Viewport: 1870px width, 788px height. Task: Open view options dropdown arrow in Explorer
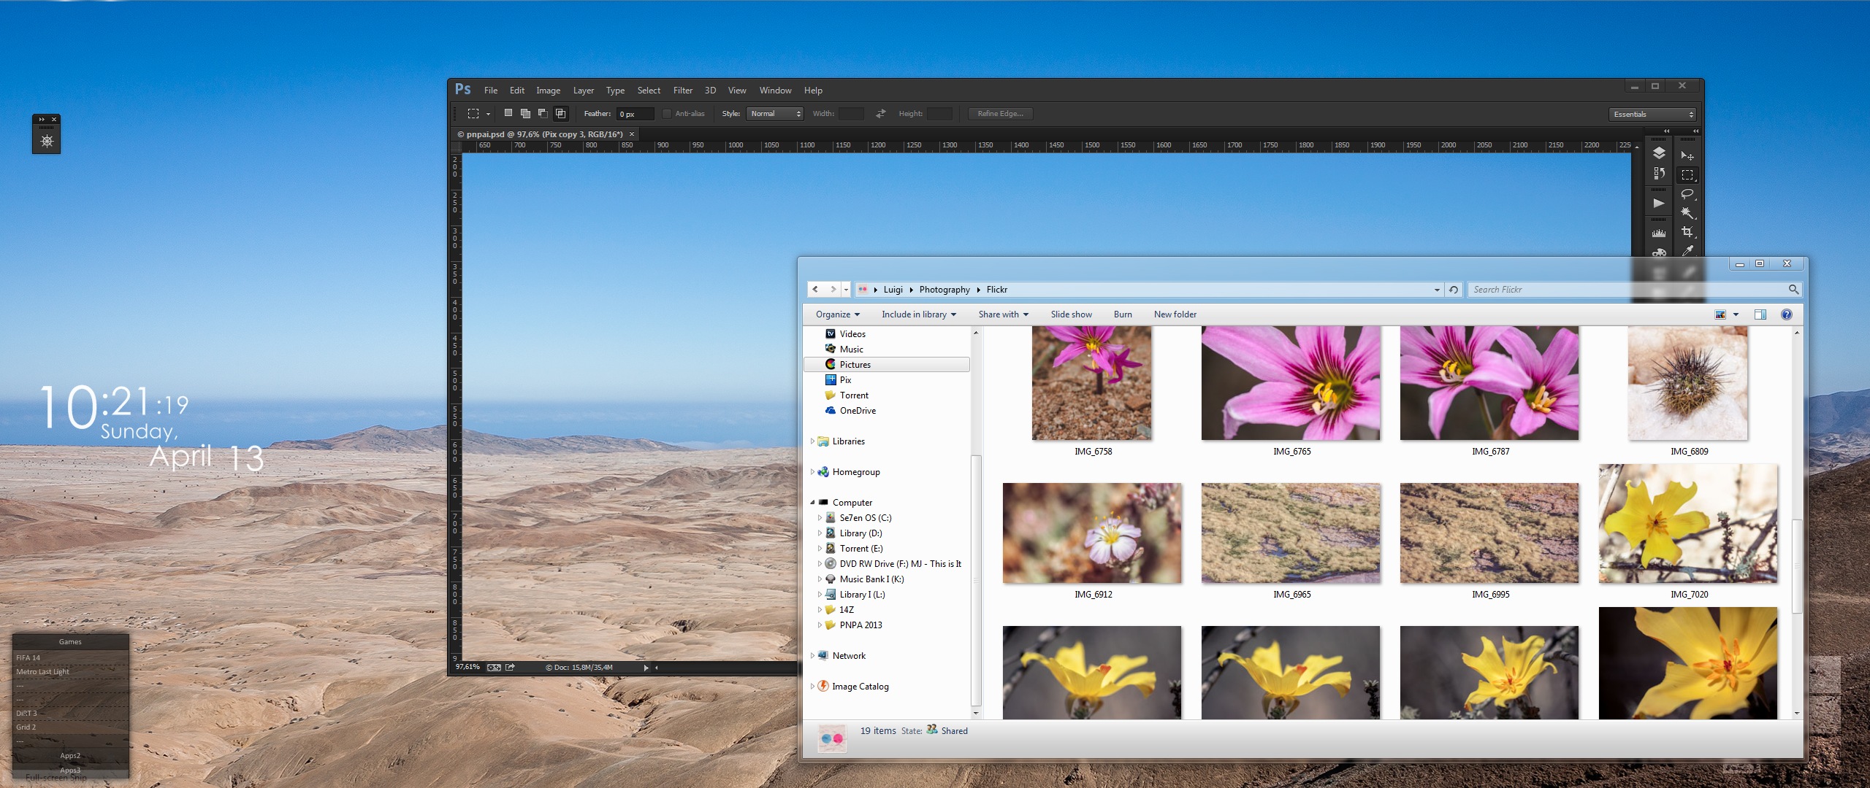1736,314
